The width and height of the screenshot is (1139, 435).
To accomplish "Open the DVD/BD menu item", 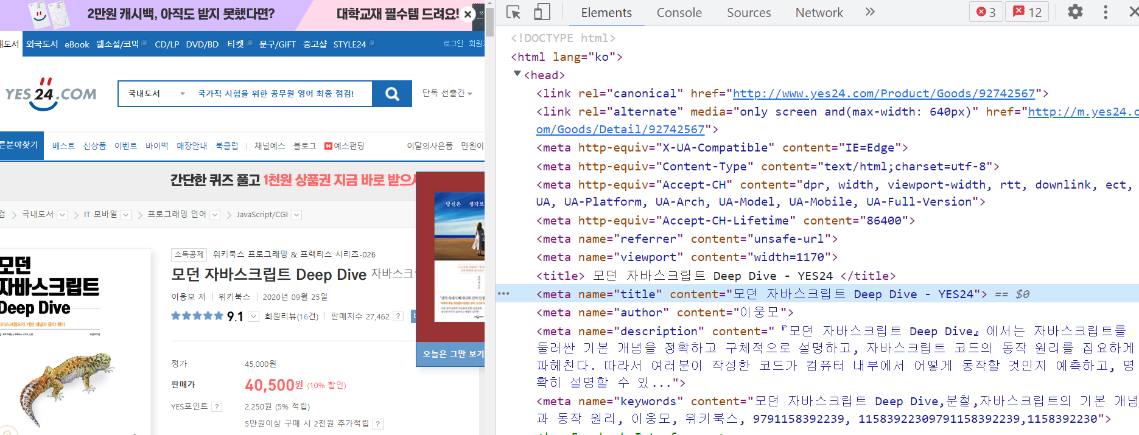I will pos(202,44).
